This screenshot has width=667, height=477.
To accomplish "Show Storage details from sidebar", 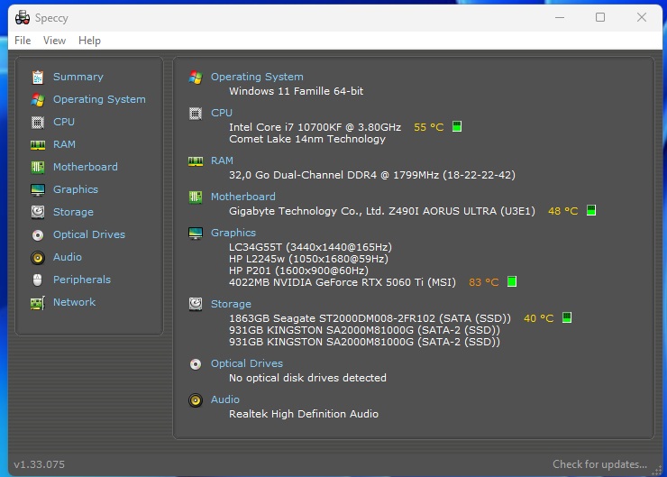I will click(x=73, y=212).
